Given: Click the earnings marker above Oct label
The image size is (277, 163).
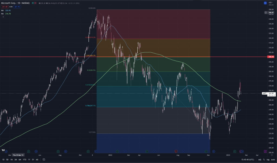Looking at the screenshot, I should click(x=88, y=151).
